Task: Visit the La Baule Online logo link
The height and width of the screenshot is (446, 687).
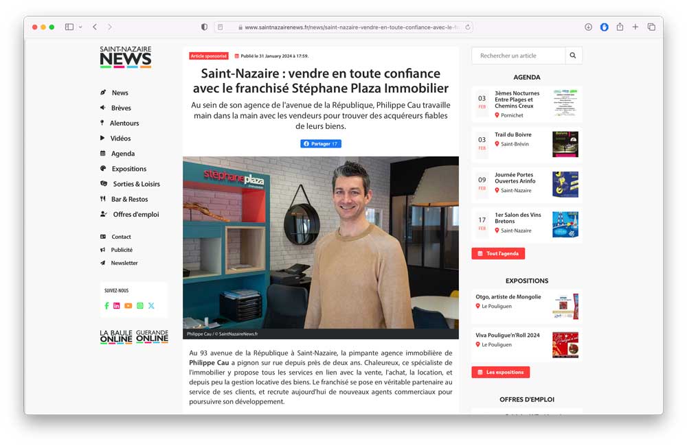Action: (x=116, y=337)
